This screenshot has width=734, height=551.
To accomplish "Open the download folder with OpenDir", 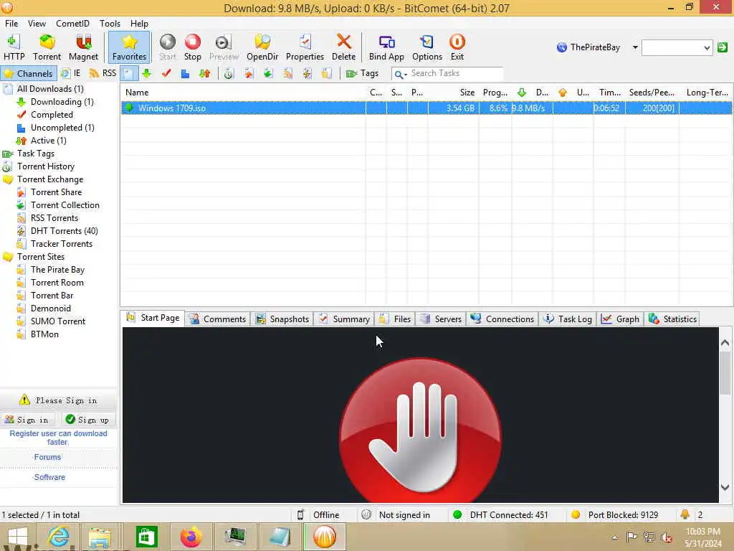I will (x=262, y=47).
